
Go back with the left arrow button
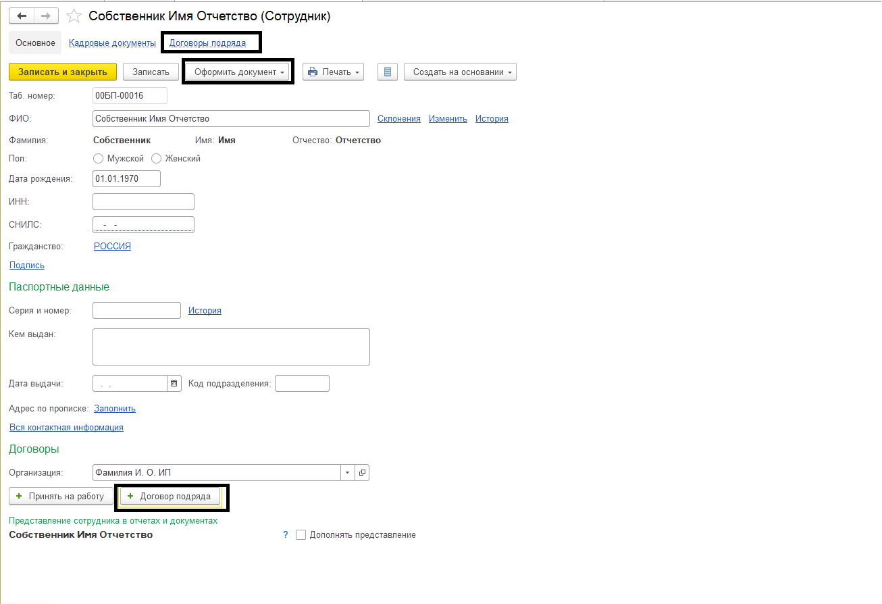22,16
